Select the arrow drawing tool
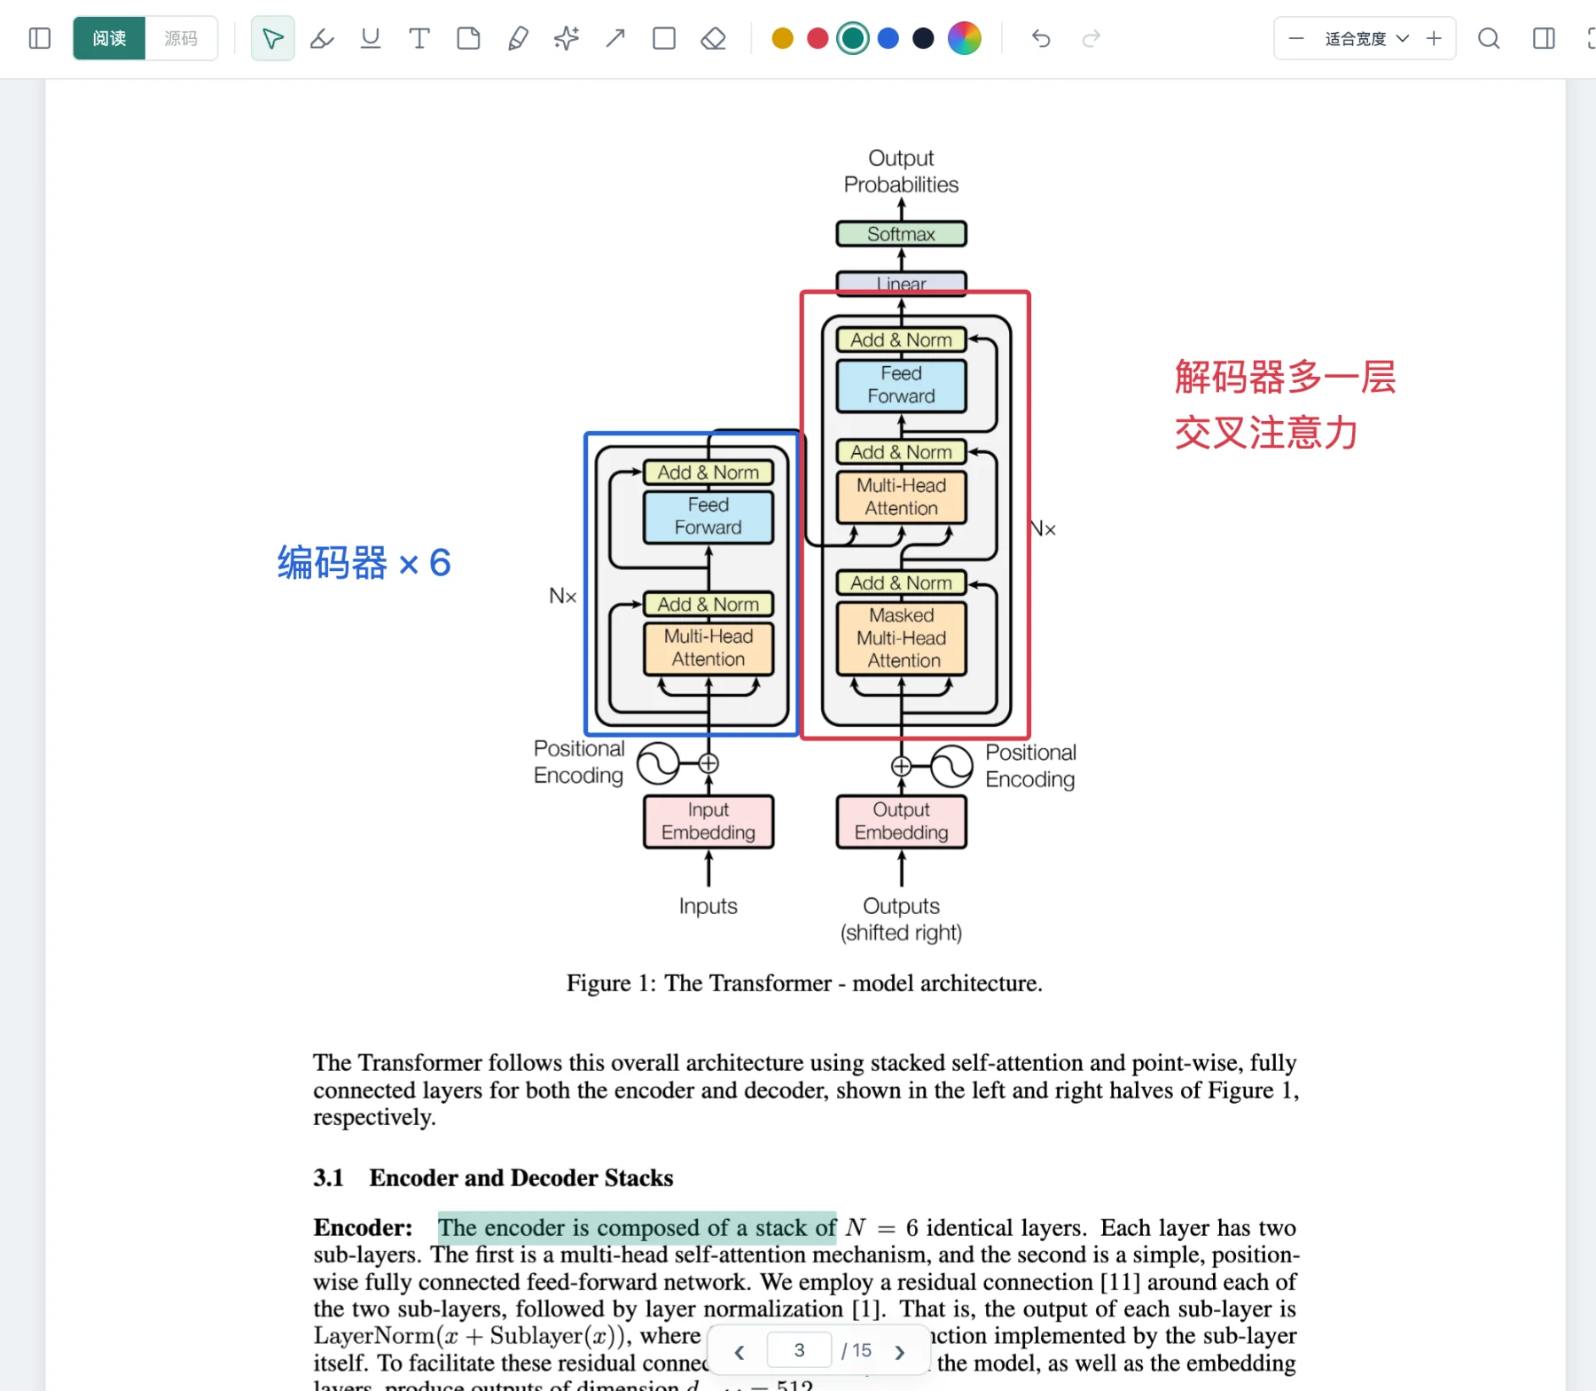 pyautogui.click(x=615, y=38)
